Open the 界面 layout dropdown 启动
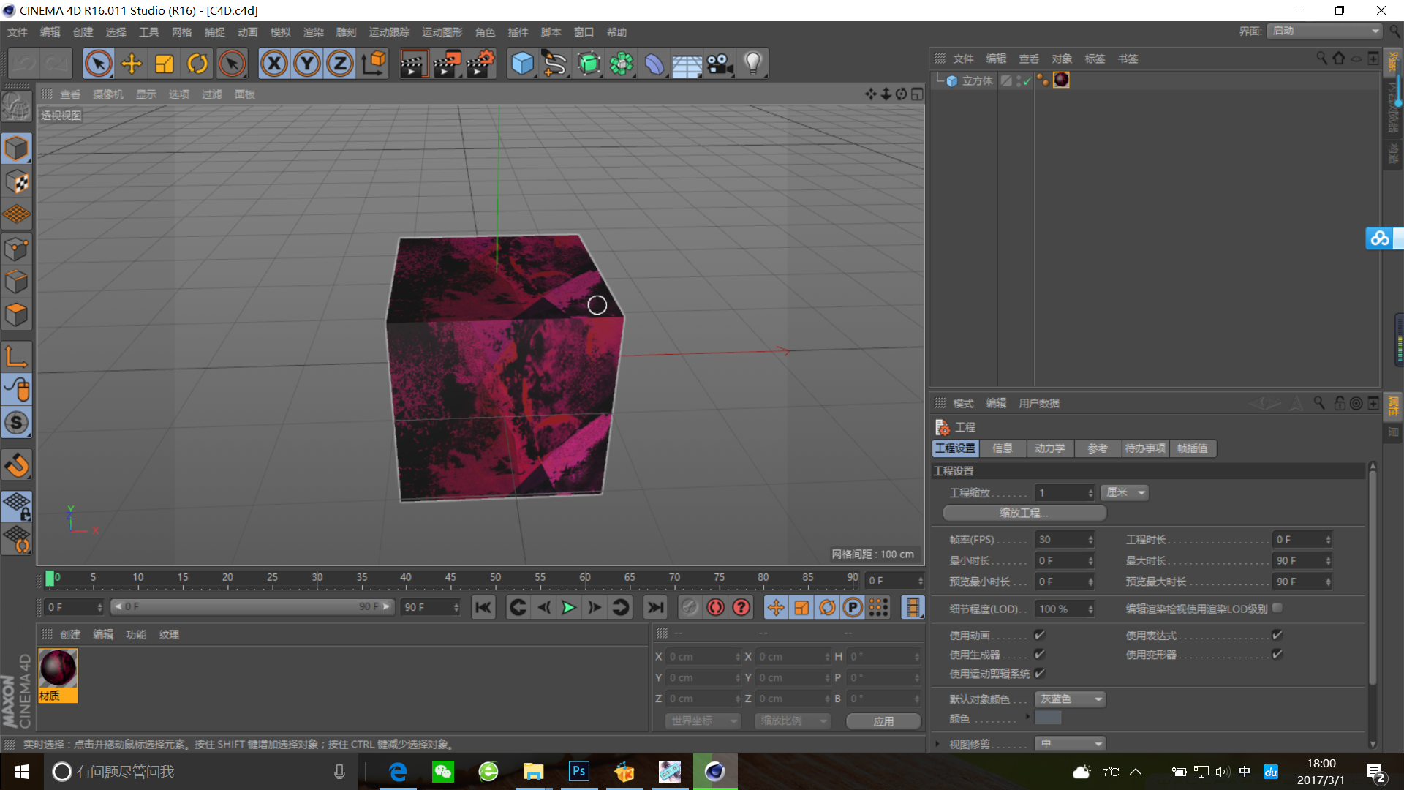 (1324, 31)
